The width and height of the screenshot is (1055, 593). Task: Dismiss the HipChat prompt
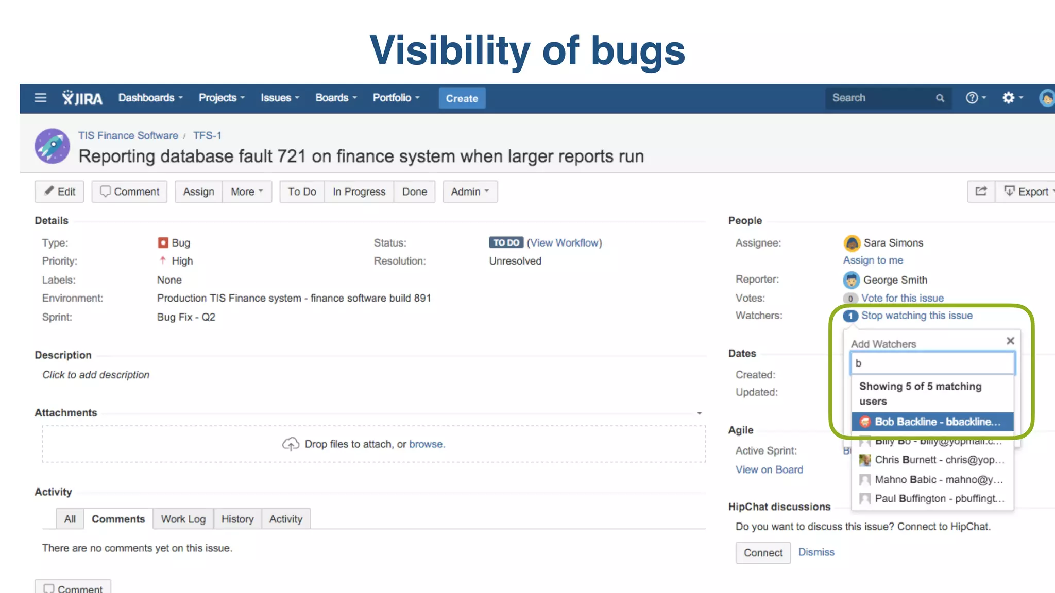816,552
